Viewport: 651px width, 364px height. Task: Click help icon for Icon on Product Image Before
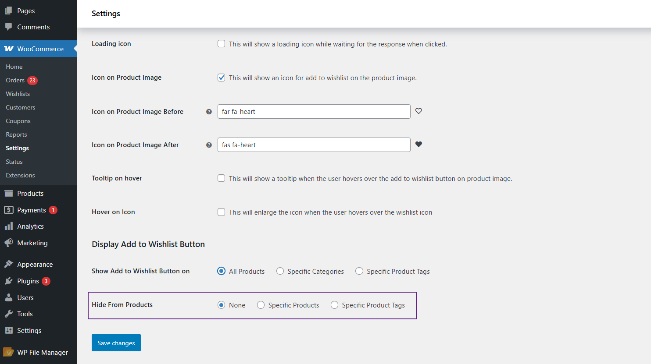tap(209, 112)
